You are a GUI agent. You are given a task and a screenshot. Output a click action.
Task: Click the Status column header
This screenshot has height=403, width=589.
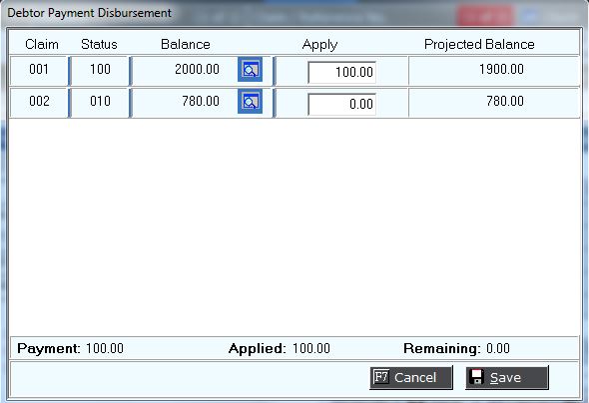click(x=99, y=44)
